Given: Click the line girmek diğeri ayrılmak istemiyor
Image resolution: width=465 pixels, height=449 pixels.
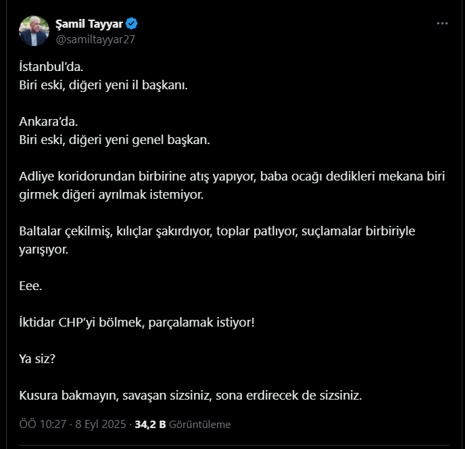Looking at the screenshot, I should [x=112, y=195].
